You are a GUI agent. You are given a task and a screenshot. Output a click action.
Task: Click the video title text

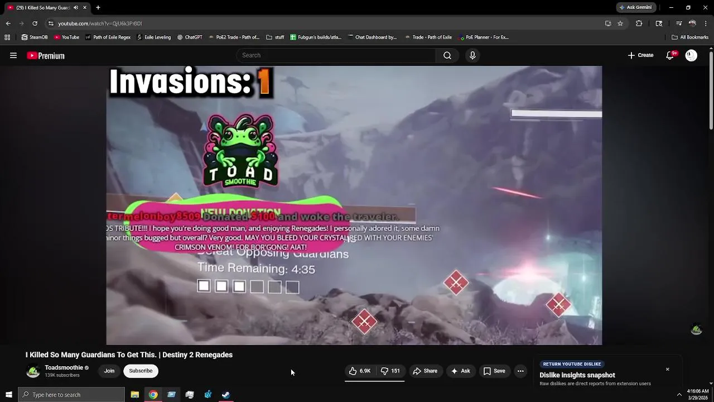[x=129, y=355]
